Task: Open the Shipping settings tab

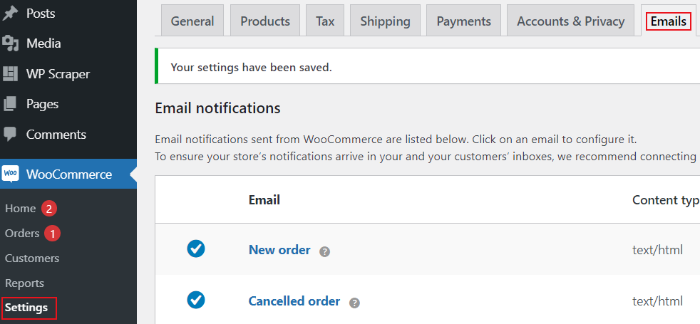Action: 385,21
